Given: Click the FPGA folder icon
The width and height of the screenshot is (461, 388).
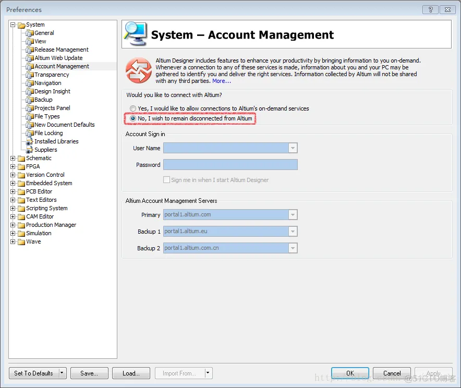Looking at the screenshot, I should click(x=21, y=167).
